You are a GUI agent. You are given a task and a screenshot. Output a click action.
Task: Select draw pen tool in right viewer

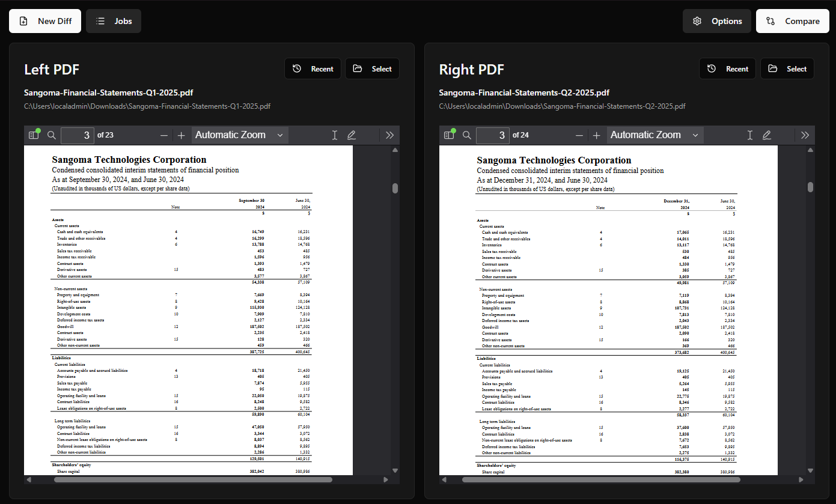coord(767,135)
